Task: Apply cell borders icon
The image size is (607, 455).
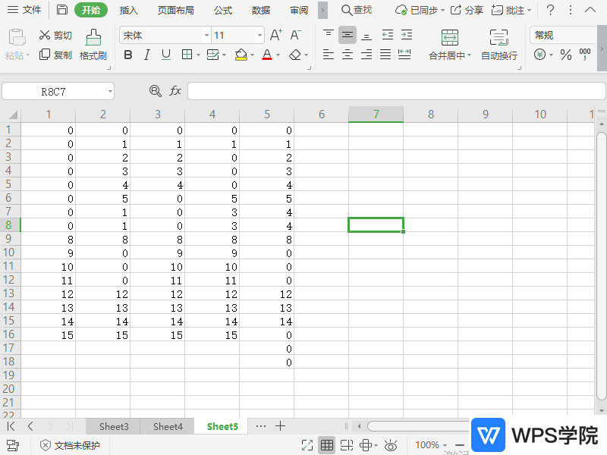Action: [187, 55]
